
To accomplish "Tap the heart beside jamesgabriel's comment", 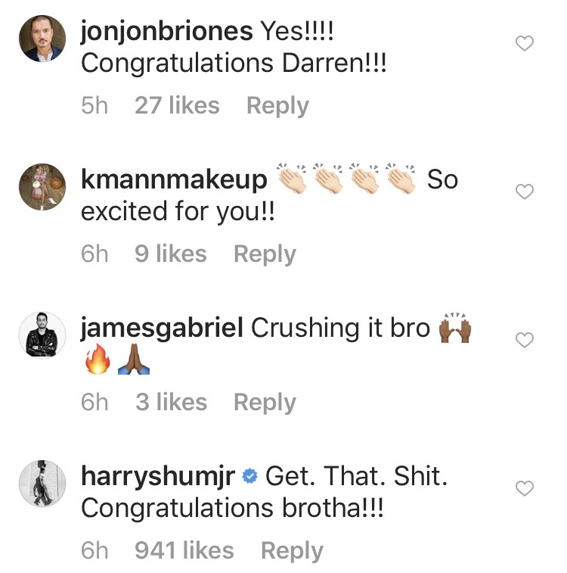I will click(524, 341).
